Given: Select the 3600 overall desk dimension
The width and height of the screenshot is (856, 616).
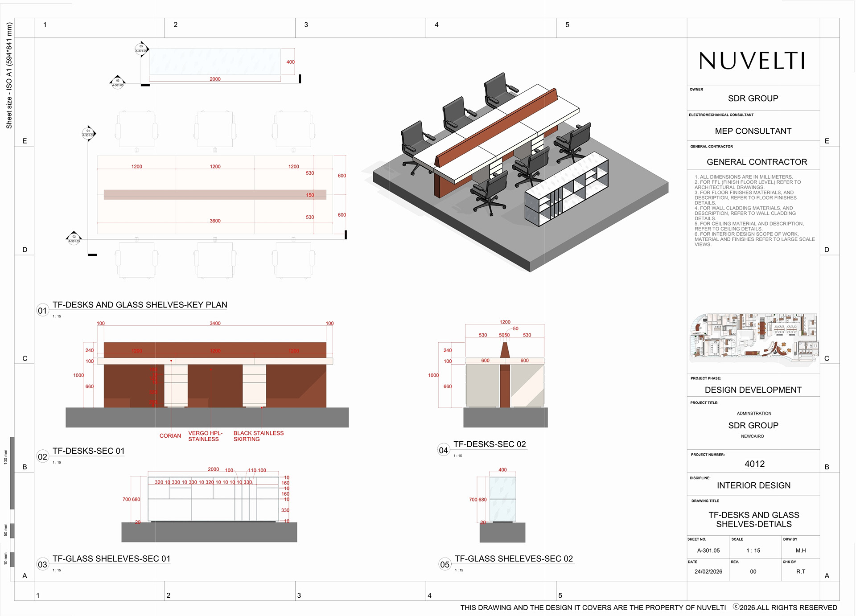Looking at the screenshot, I should [215, 221].
